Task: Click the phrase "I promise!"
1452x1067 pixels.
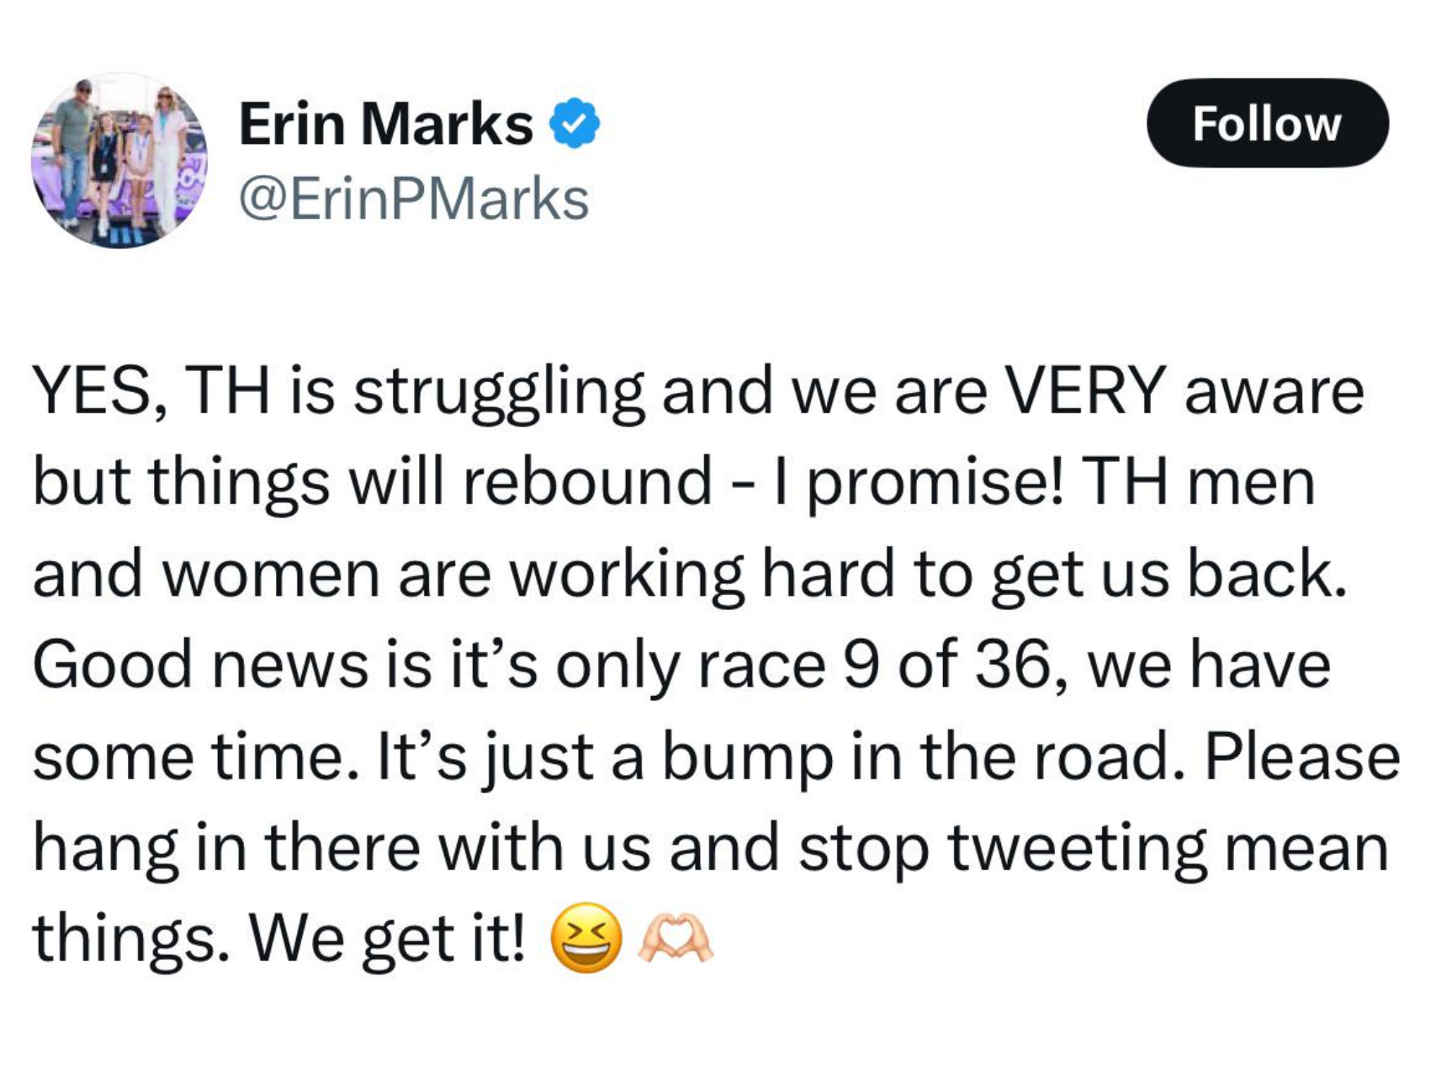Action: coord(919,483)
